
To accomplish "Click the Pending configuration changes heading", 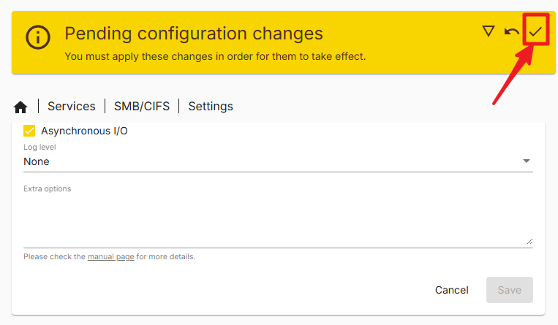I will pyautogui.click(x=194, y=34).
